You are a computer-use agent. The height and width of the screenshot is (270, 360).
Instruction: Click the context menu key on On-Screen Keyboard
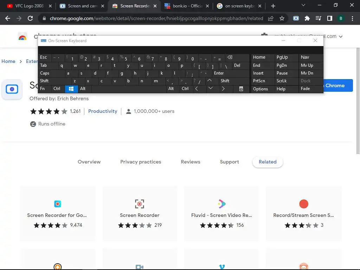pos(241,89)
